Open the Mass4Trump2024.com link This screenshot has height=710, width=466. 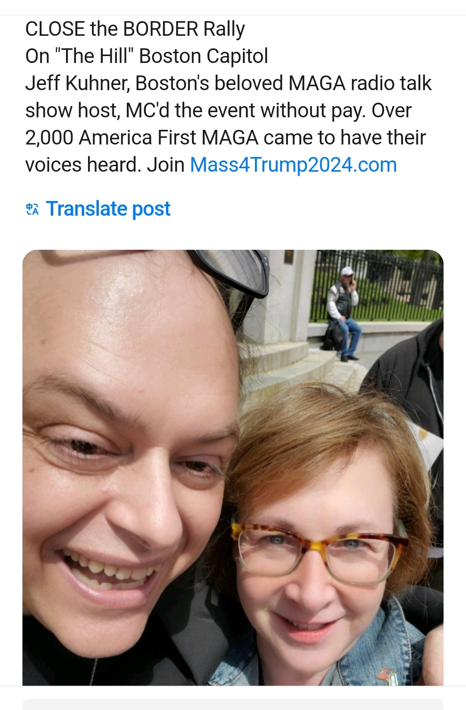tap(293, 165)
